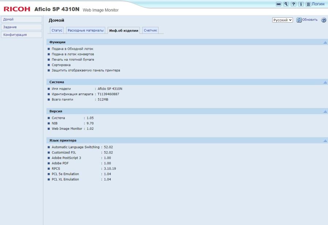This screenshot has width=328, height=225.
Task: Click the NIB version value 9.70
Action: [90, 123]
